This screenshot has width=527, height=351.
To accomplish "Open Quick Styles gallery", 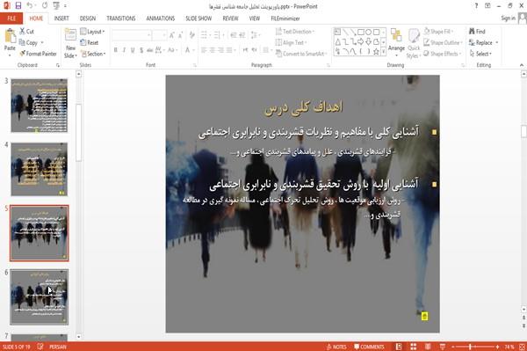I will click(x=414, y=44).
